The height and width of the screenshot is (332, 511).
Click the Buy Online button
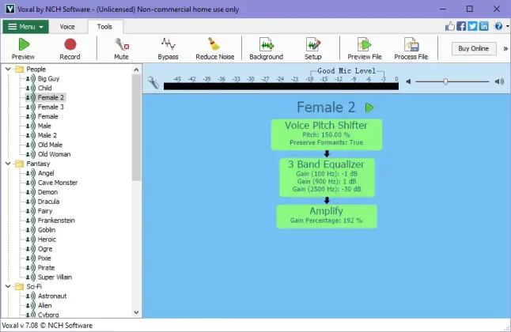474,48
